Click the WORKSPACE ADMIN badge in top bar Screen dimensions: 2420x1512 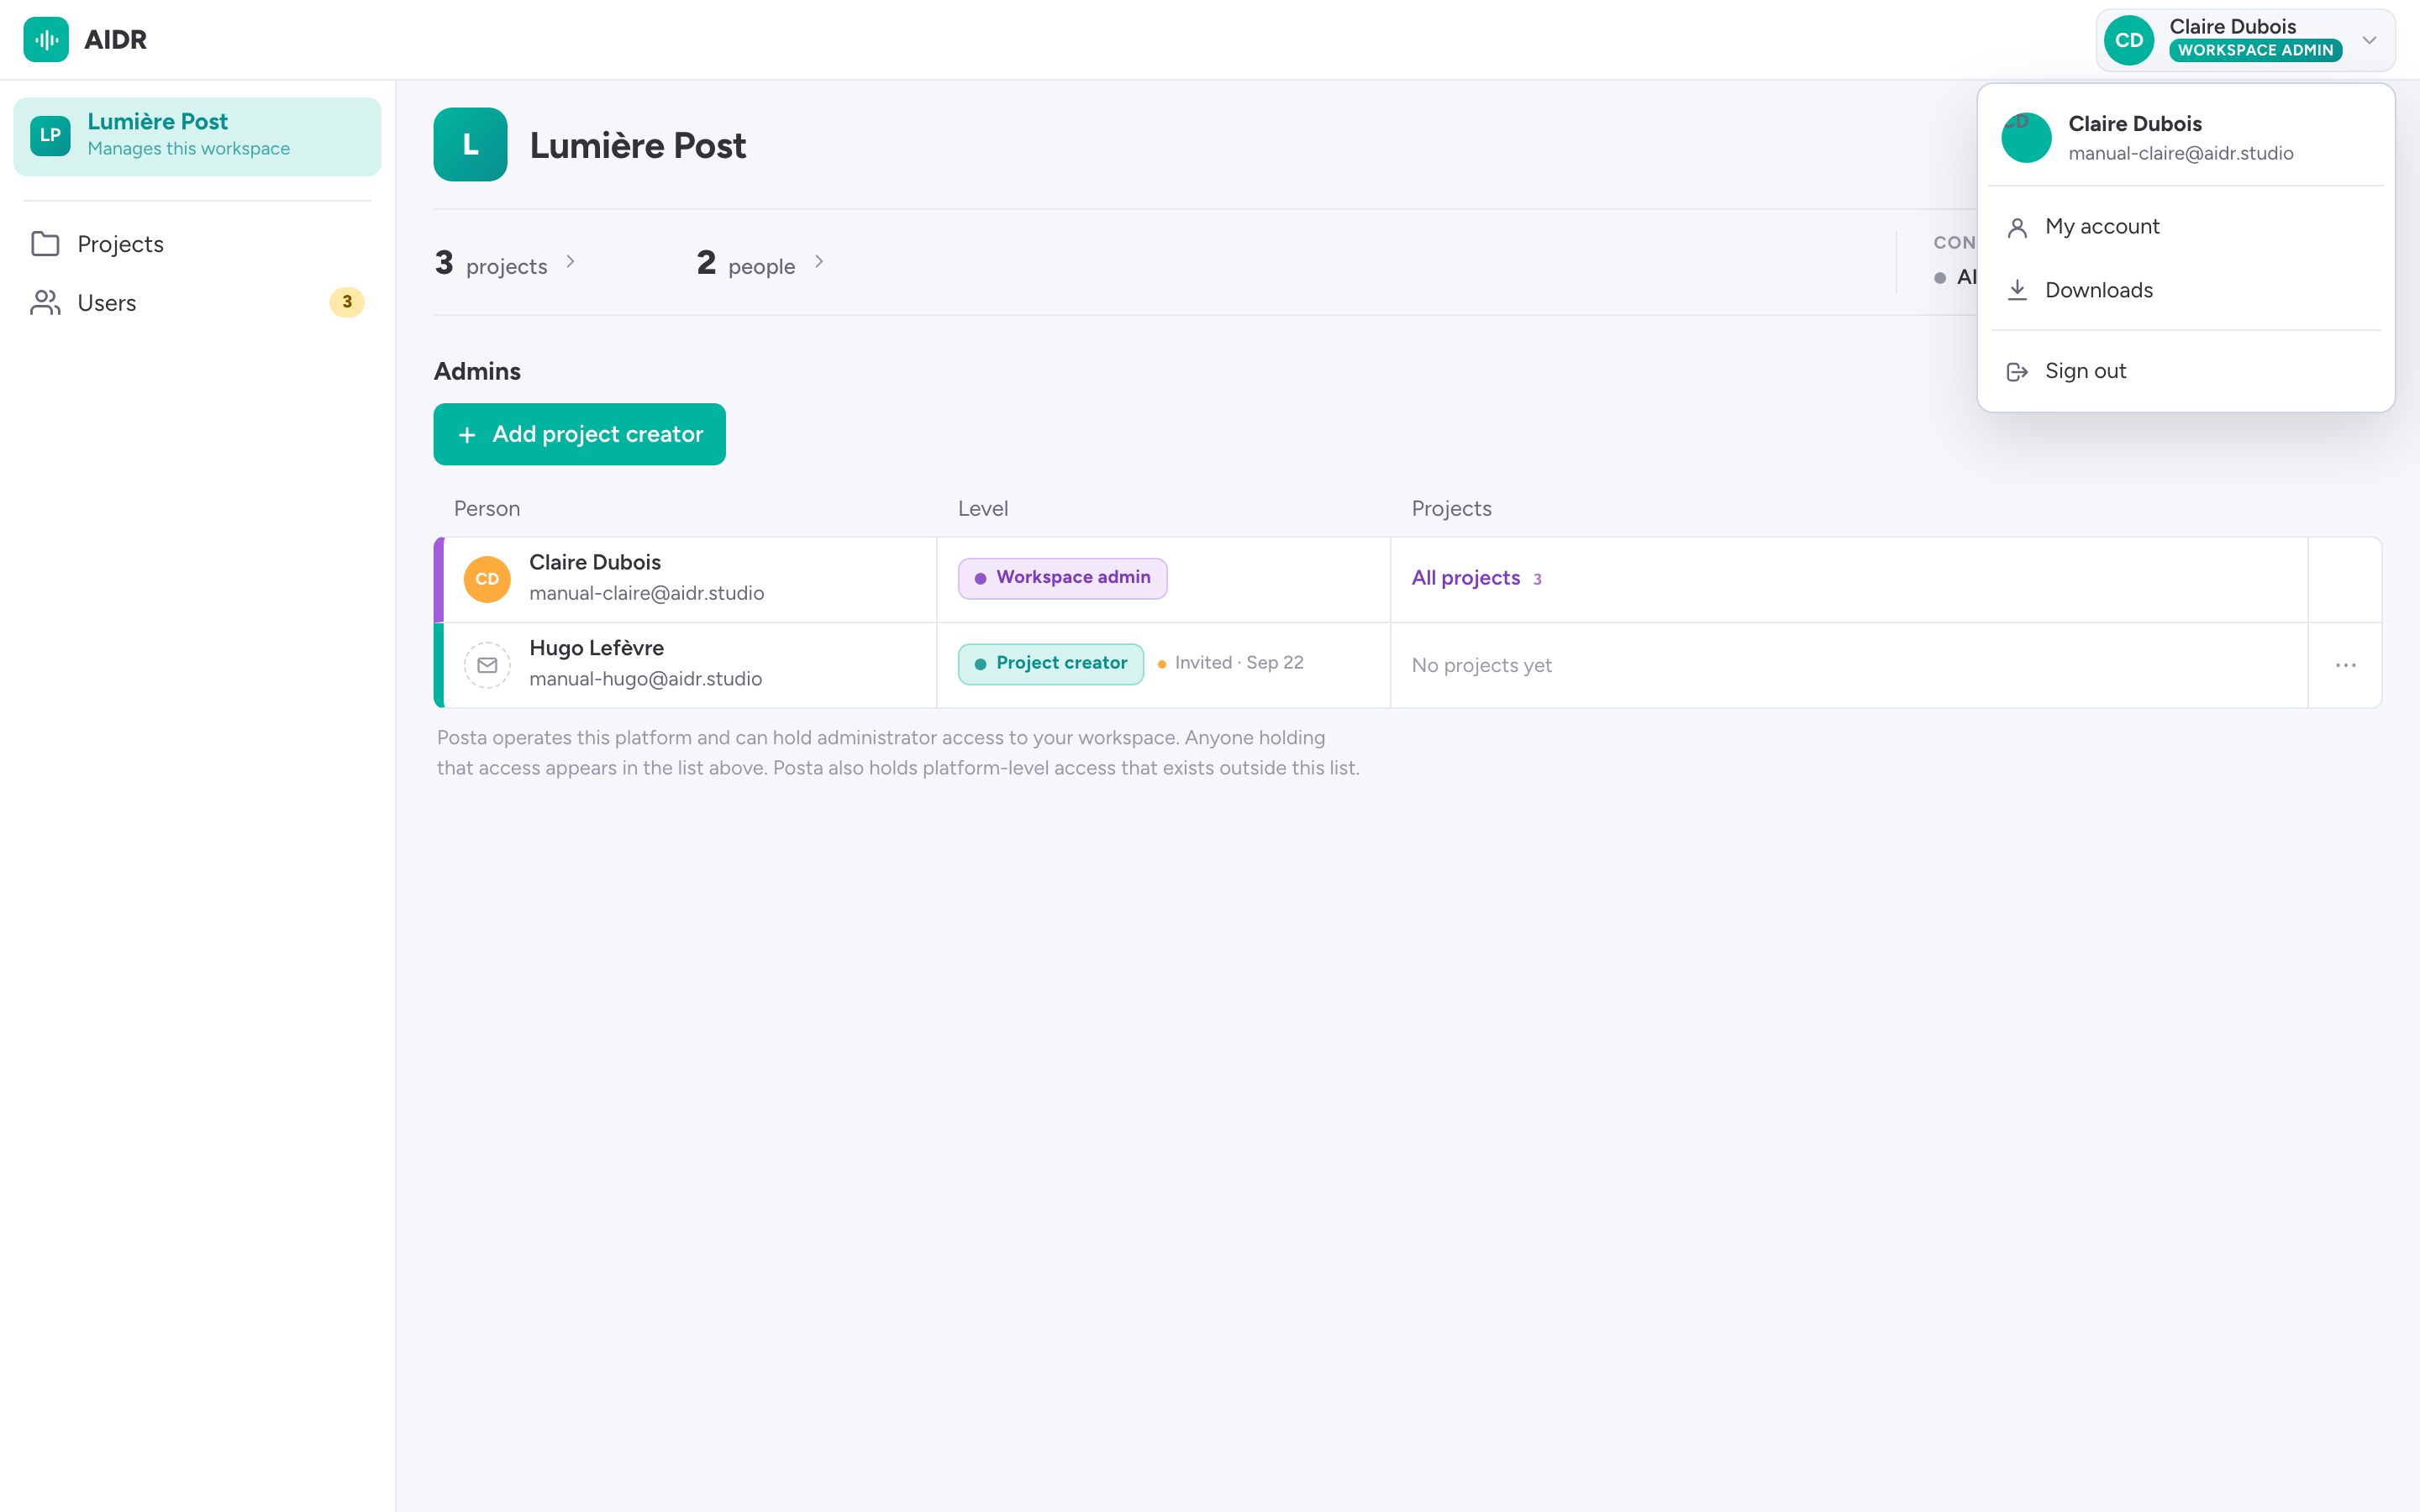pyautogui.click(x=2255, y=50)
